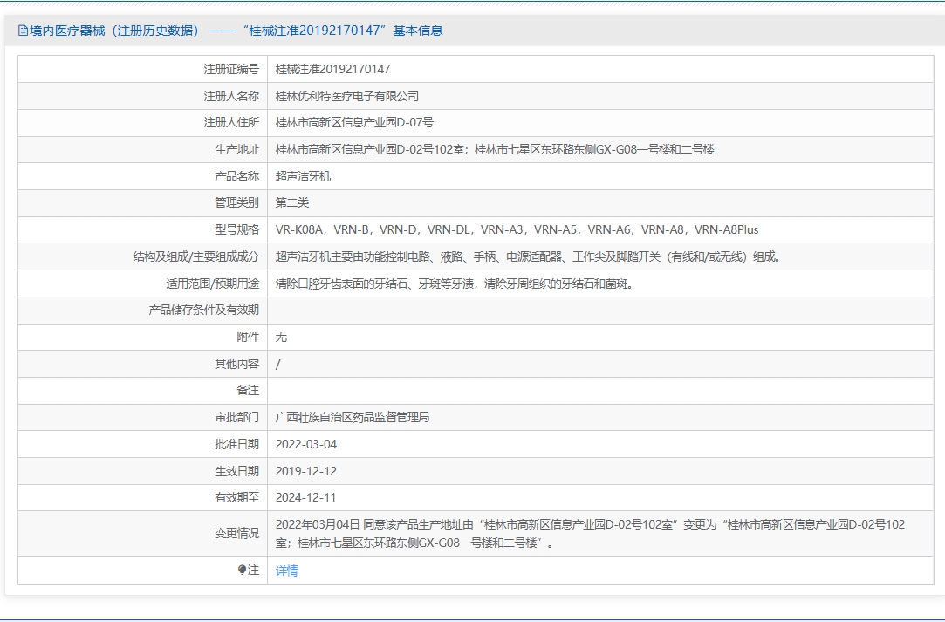Select the slash value in 其他内容 row

[277, 364]
